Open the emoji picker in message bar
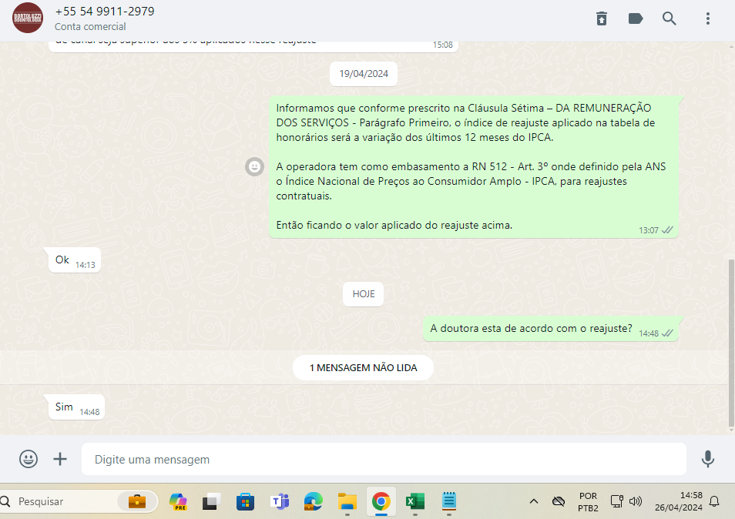This screenshot has width=735, height=519. [x=29, y=459]
